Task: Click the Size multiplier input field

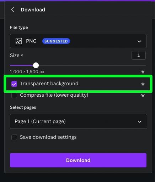Action: 139,55
